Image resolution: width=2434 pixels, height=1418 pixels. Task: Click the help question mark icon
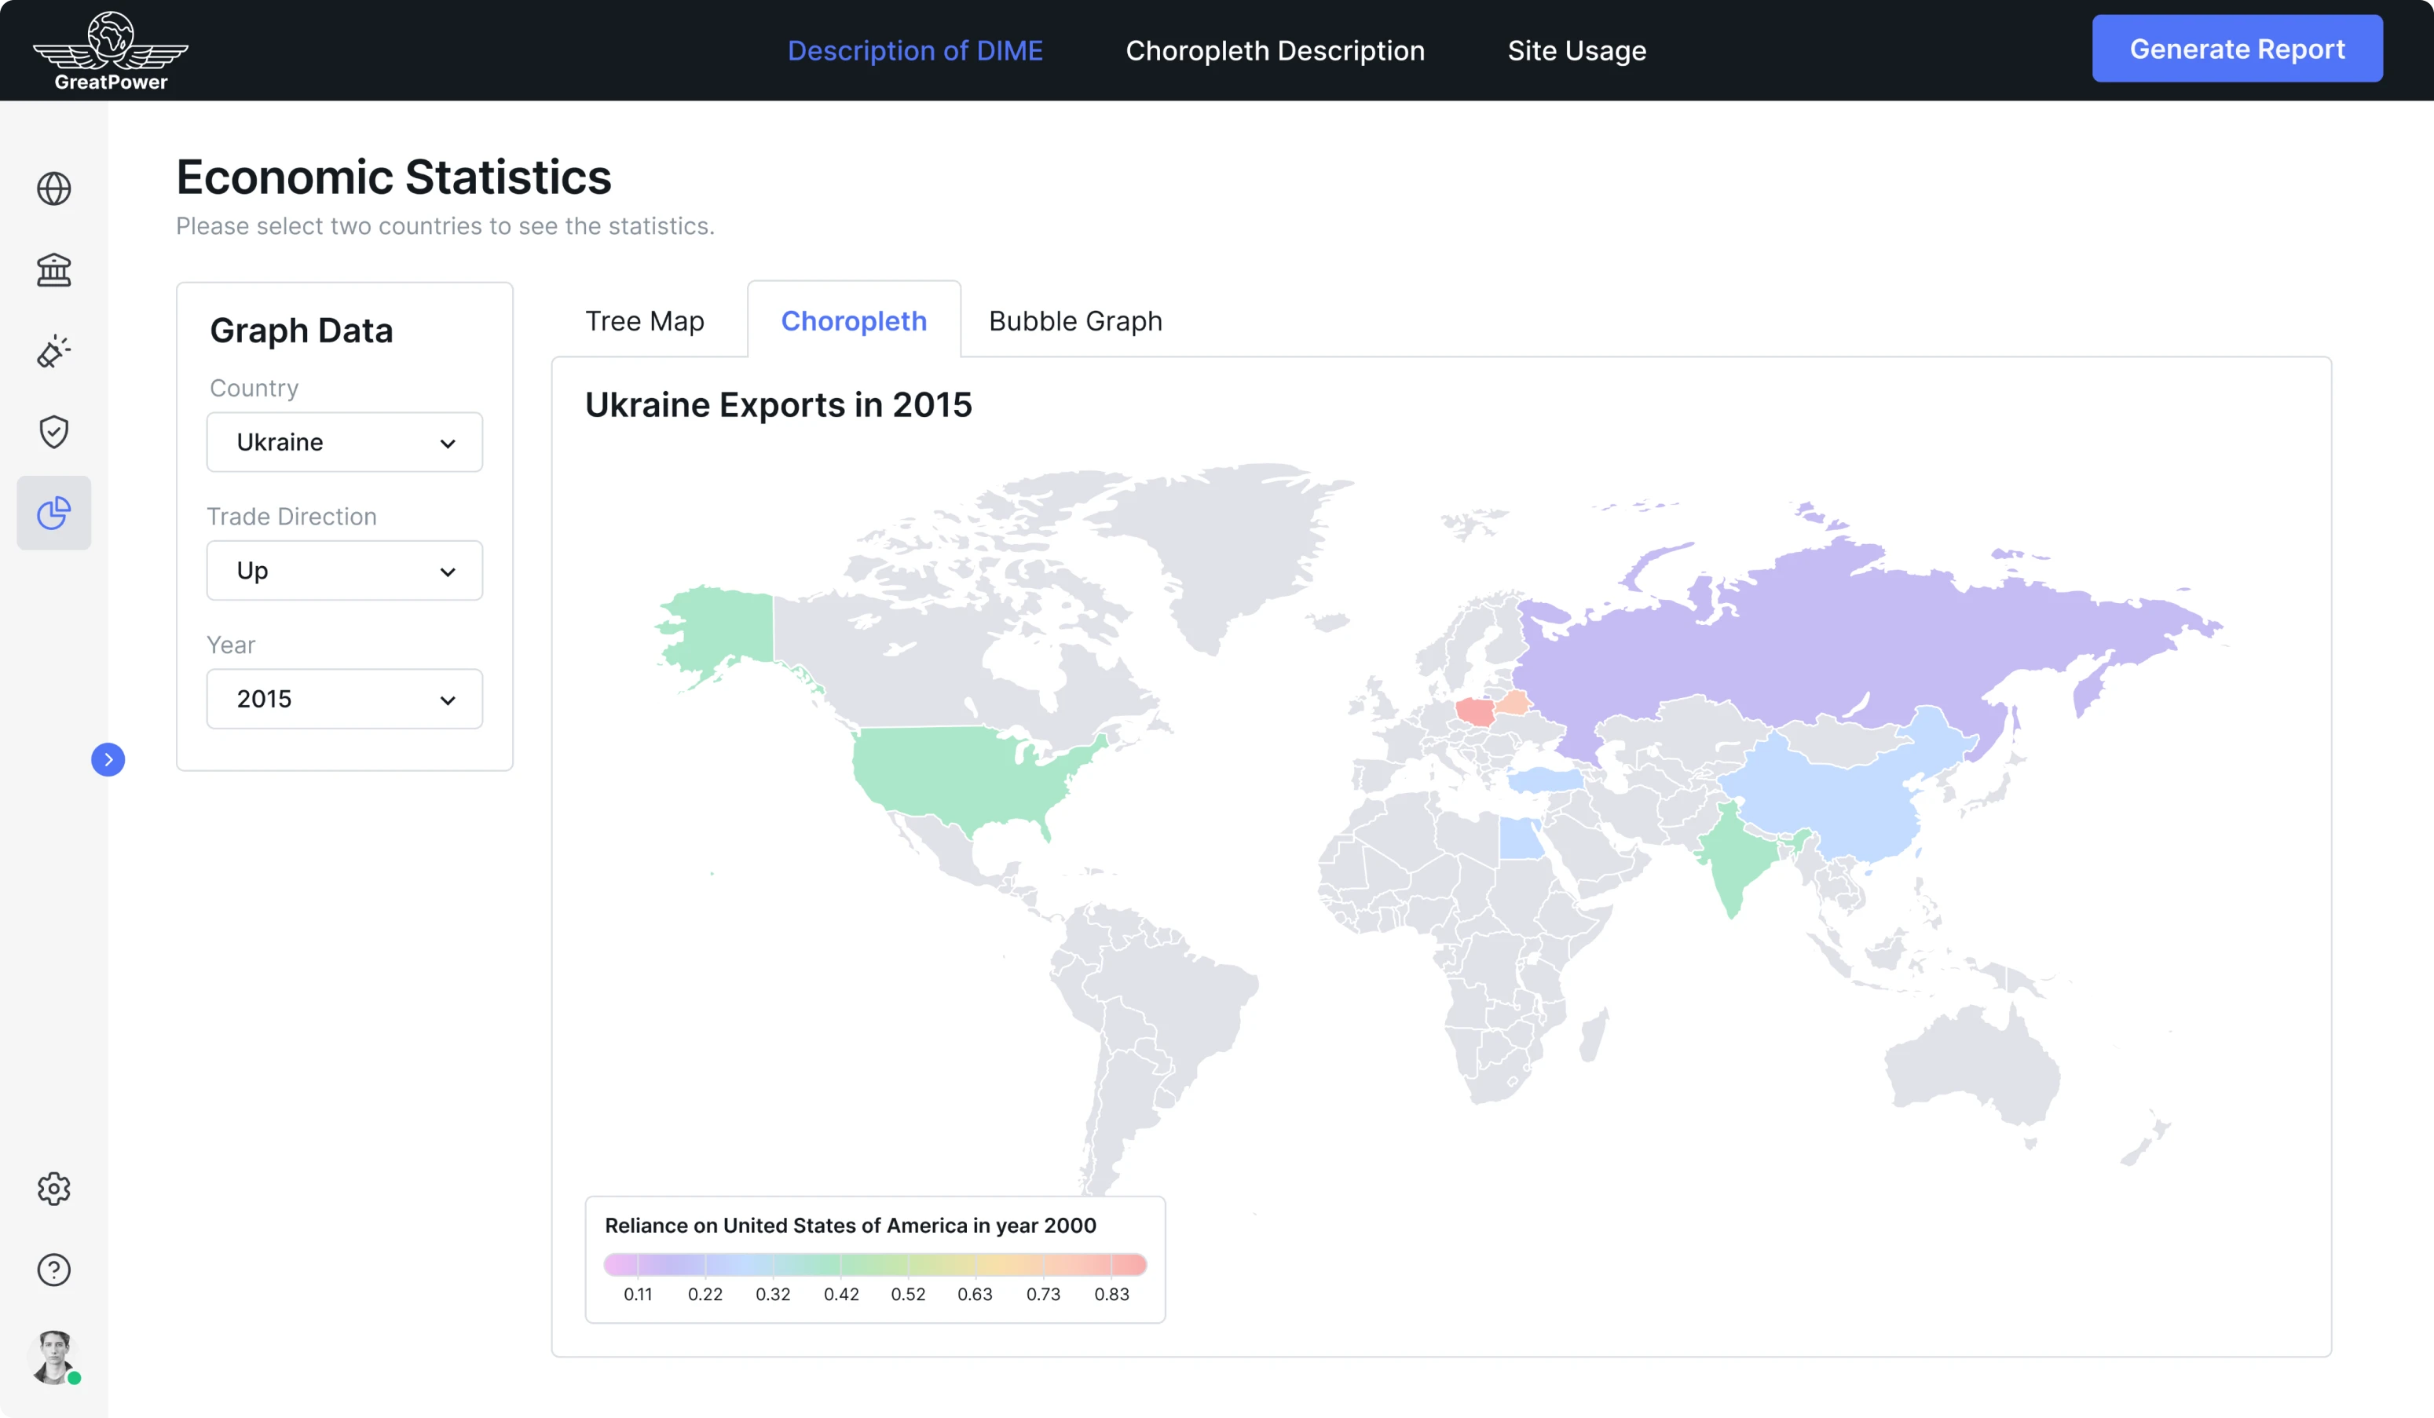pos(54,1270)
